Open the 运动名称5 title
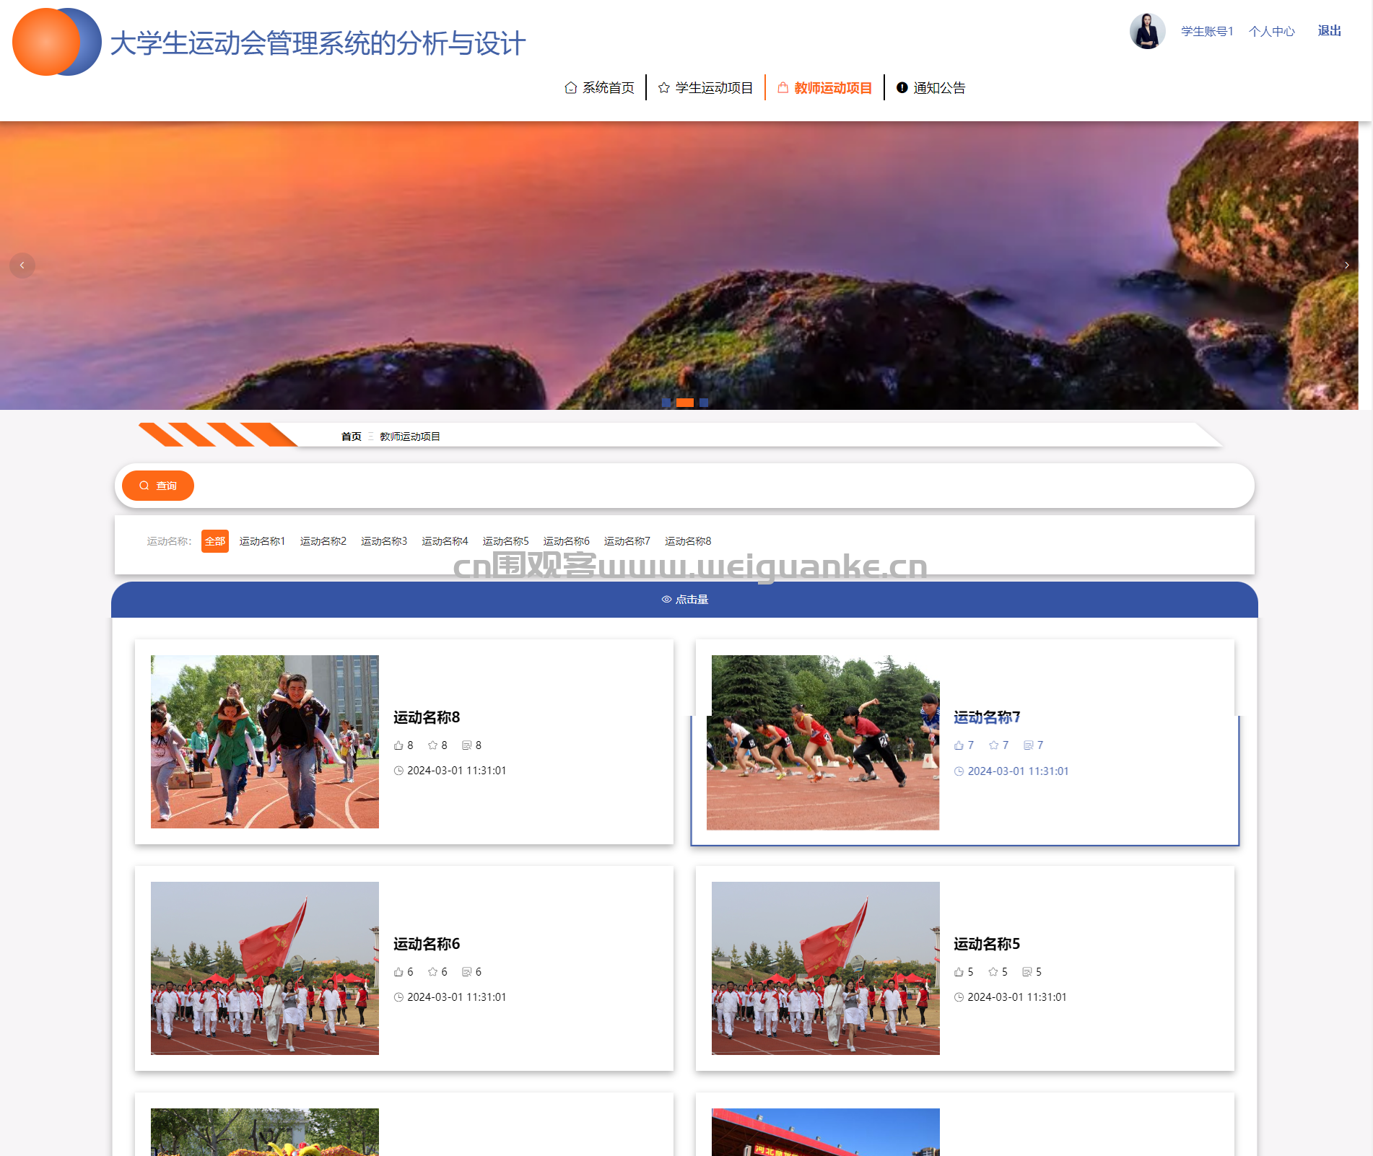1373x1156 pixels. pyautogui.click(x=987, y=944)
